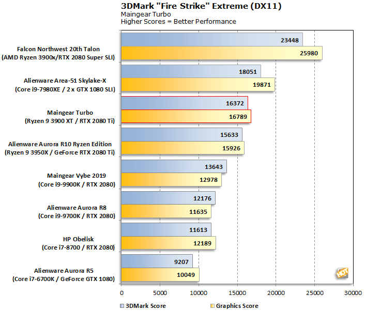The image size is (366, 311).
Task: Click the 5000 axis tick label
Action: pos(160,293)
